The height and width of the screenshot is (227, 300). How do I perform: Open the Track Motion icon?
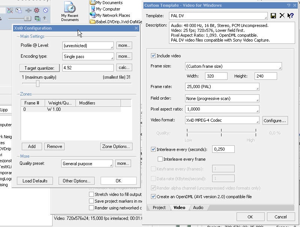[x=19, y=10]
